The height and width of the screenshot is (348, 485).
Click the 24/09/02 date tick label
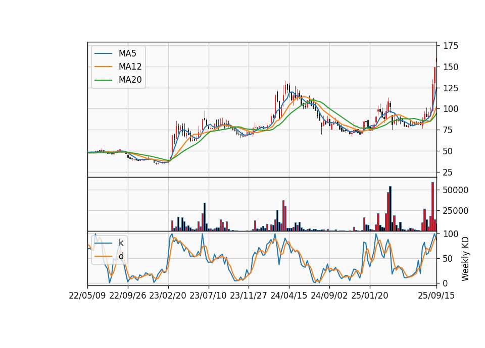[x=329, y=296]
